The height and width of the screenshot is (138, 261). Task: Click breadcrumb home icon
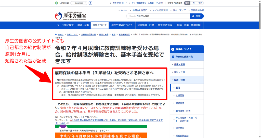click(56, 34)
